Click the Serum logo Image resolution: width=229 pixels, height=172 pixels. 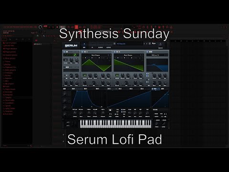(x=71, y=46)
